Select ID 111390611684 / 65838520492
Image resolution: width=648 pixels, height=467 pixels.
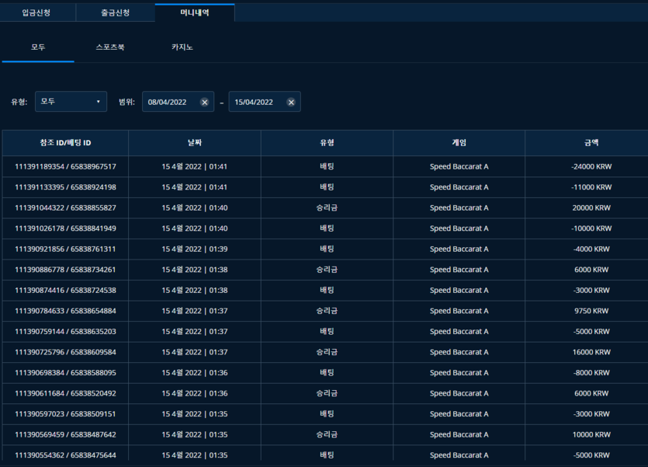click(65, 393)
